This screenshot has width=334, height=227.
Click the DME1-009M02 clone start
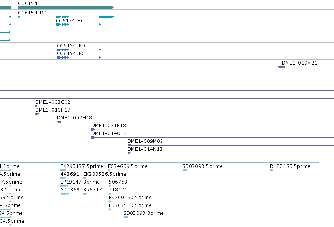point(130,145)
